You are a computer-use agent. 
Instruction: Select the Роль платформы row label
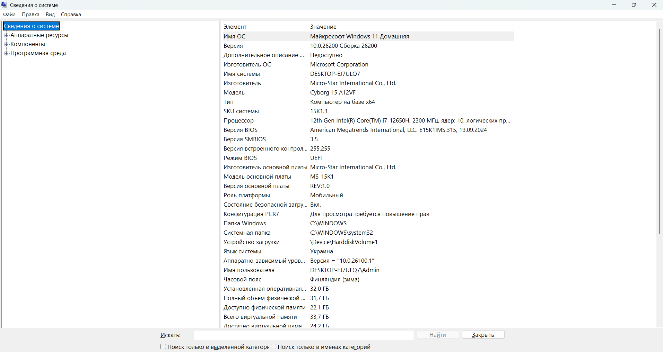click(x=247, y=195)
